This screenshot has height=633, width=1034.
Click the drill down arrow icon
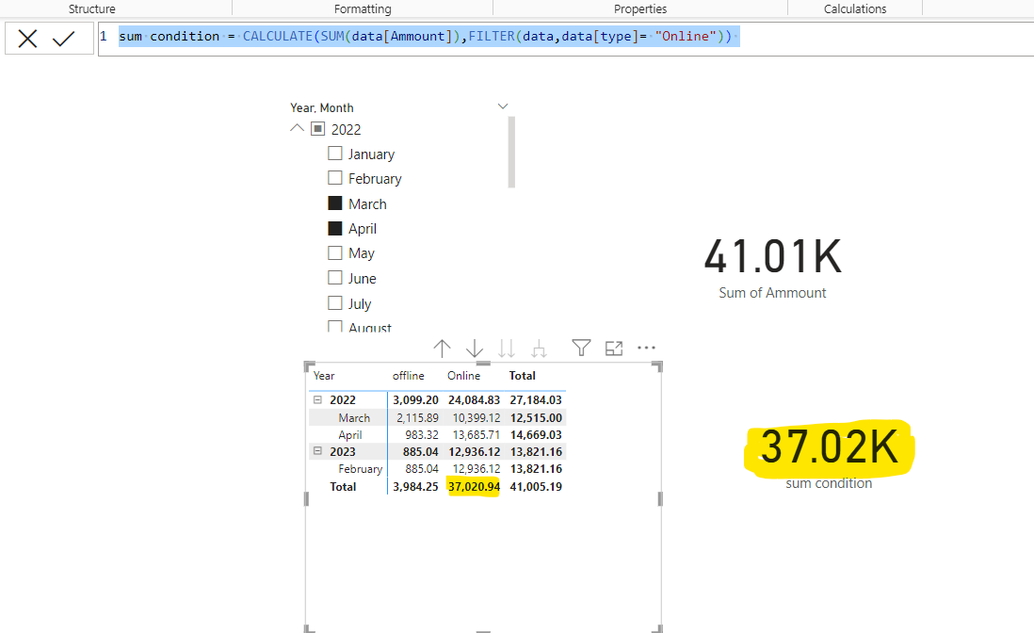474,349
